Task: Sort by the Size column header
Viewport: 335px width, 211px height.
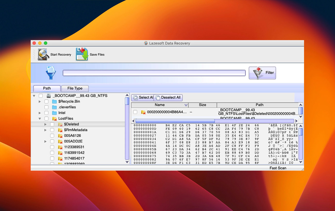Action: pyautogui.click(x=203, y=105)
